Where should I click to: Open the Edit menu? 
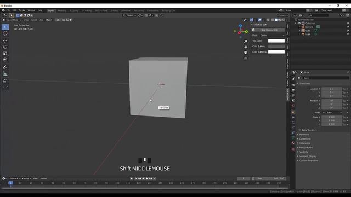click(x=14, y=10)
